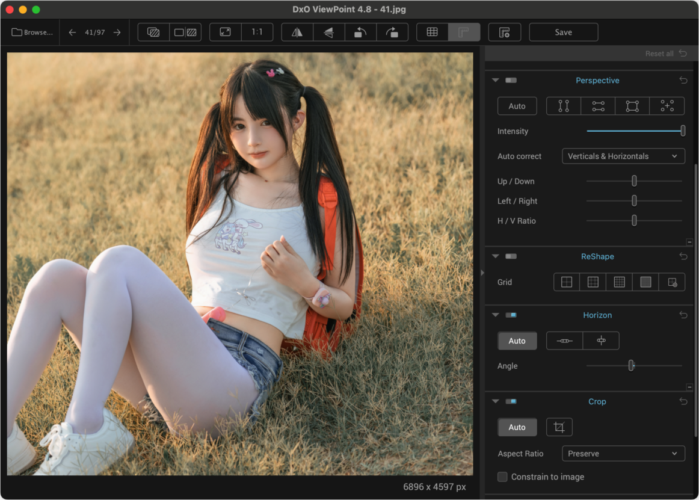Select the force horizontal parallels tool
Viewport: 699px width, 500px height.
click(x=598, y=106)
